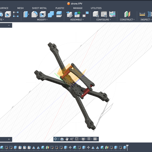The width and height of the screenshot is (152, 152).
Task: Open the Zoom Window dropdown arrow
Action: tap(80, 139)
